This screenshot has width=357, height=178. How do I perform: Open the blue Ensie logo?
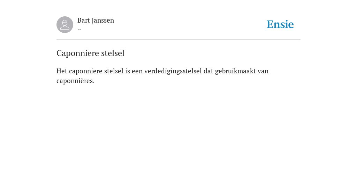point(280,24)
